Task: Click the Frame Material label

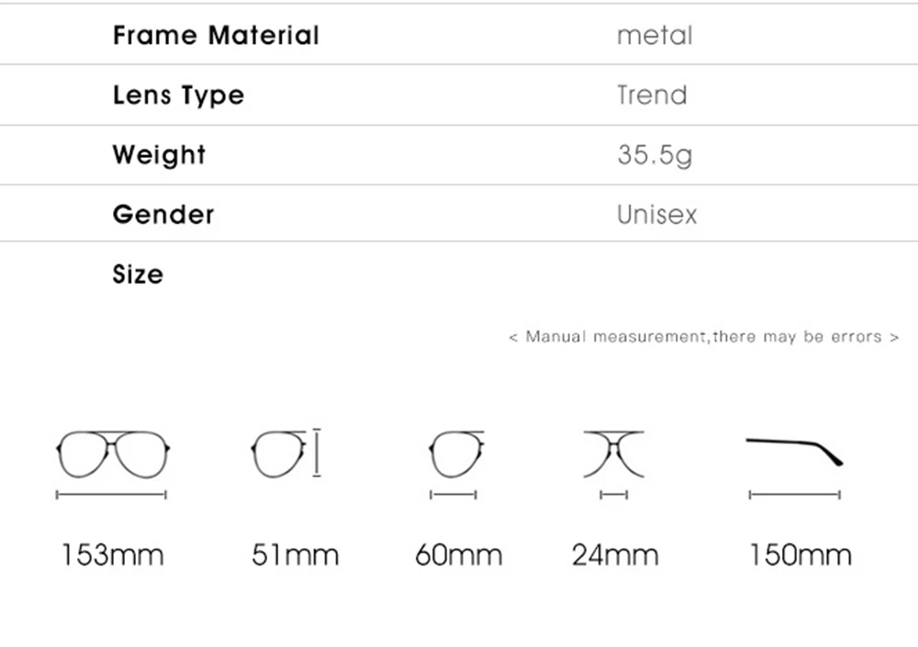Action: tap(216, 36)
